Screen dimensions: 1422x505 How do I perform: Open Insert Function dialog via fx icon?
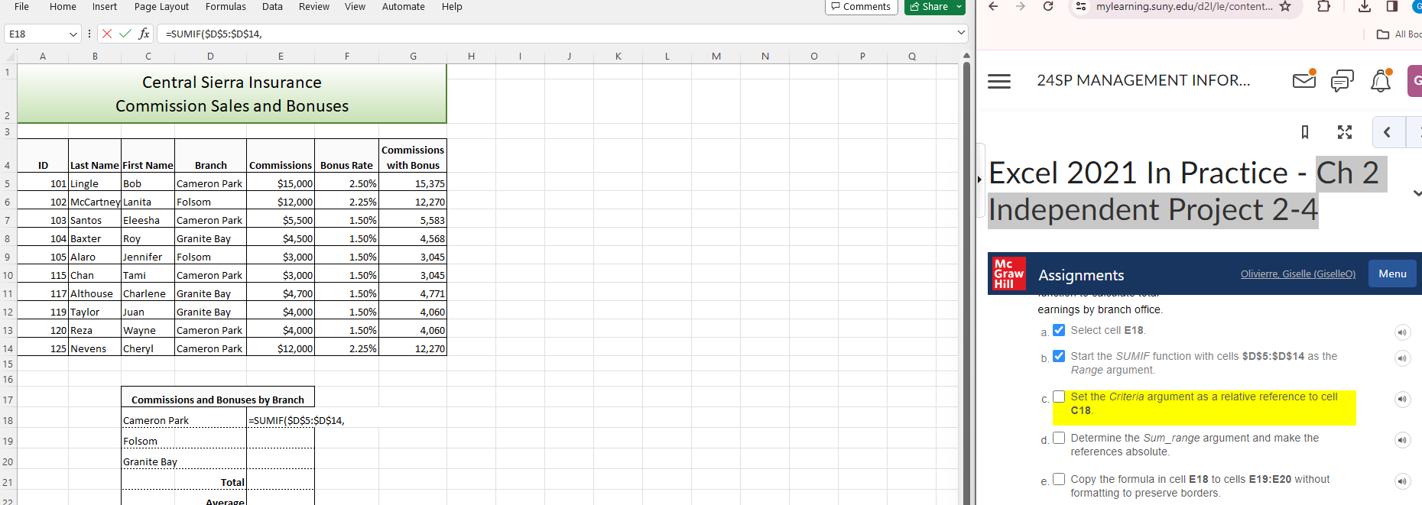(144, 34)
